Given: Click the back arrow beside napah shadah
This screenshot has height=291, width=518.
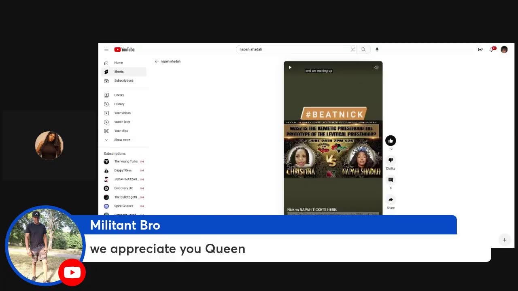Looking at the screenshot, I should (x=157, y=61).
